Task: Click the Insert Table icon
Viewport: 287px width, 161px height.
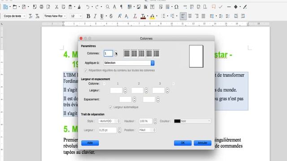Action: (x=130, y=7)
